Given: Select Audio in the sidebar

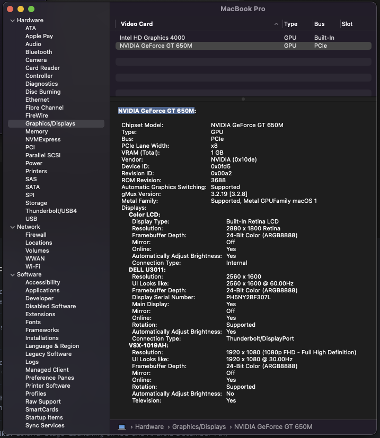Looking at the screenshot, I should (x=33, y=44).
